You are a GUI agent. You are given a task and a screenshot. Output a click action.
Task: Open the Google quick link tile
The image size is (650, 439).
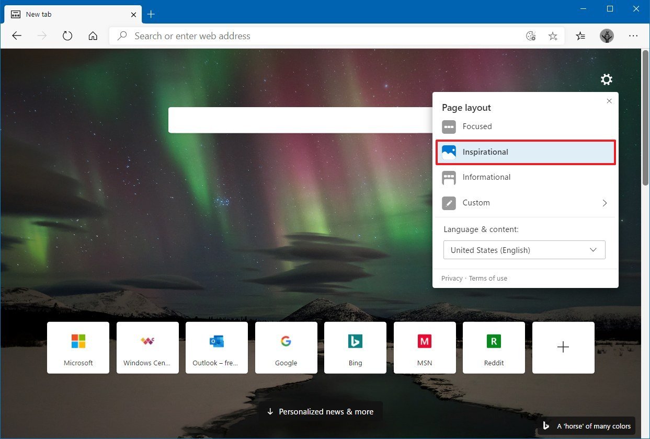click(286, 348)
